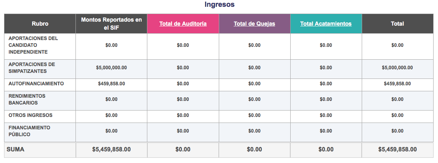Click the Financiamiento Público row label
Image resolution: width=438 pixels, height=163 pixels.
tap(29, 131)
